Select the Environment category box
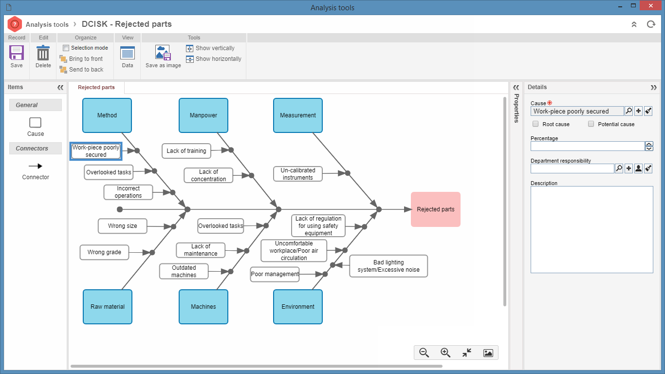The image size is (665, 374). coord(298,307)
